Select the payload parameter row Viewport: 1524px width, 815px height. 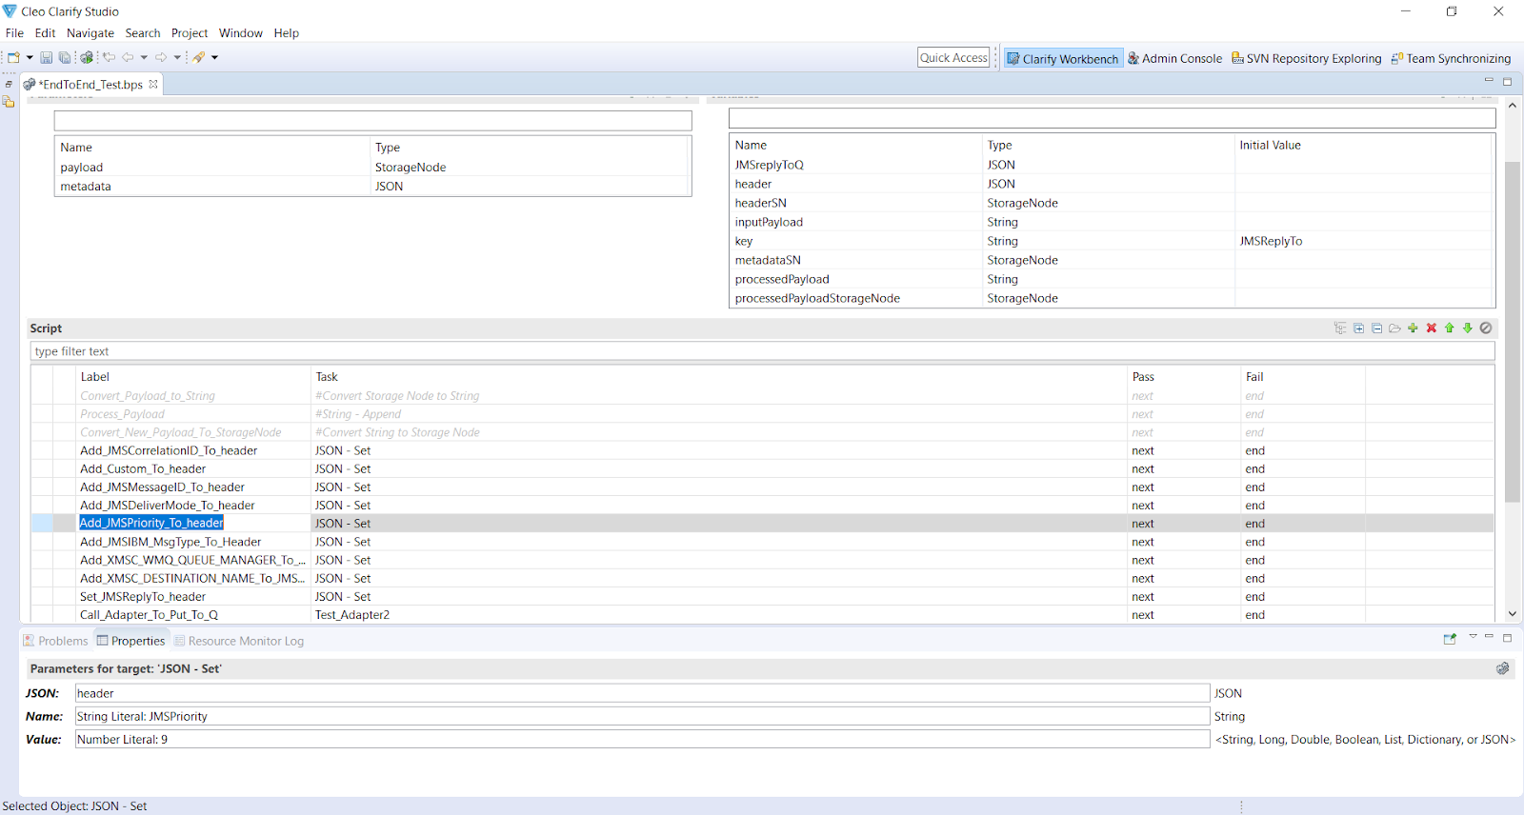tap(372, 168)
